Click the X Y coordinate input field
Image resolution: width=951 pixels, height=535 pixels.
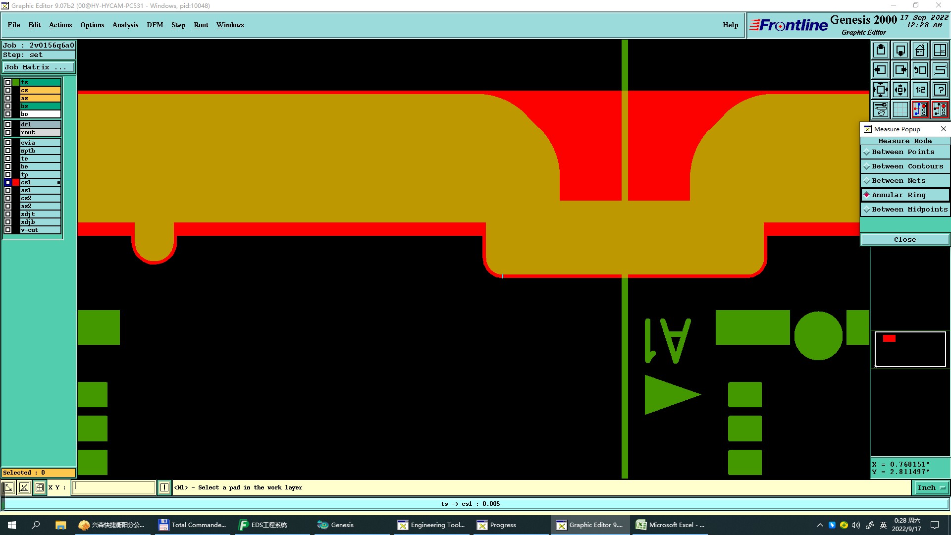[114, 488]
